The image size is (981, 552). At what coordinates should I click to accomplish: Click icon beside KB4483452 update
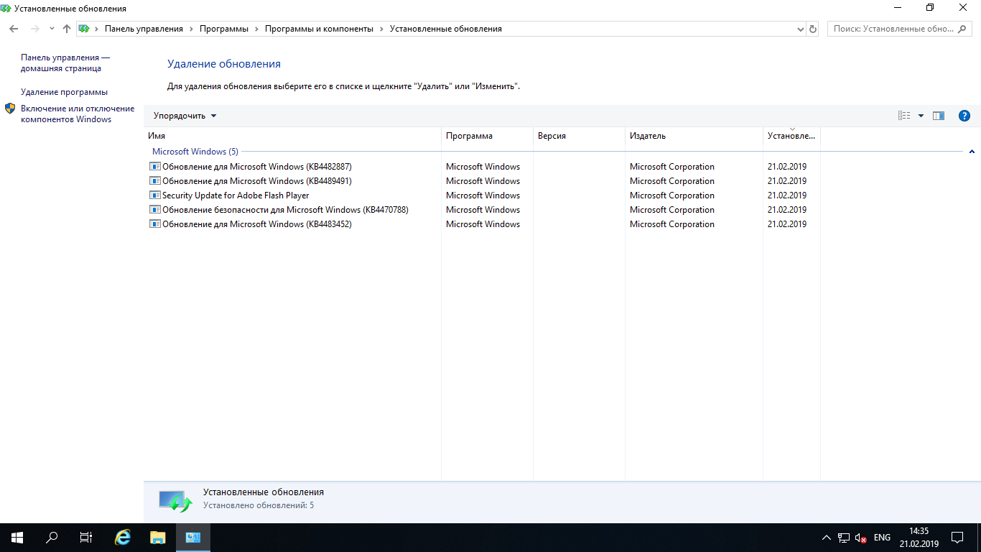(x=154, y=224)
